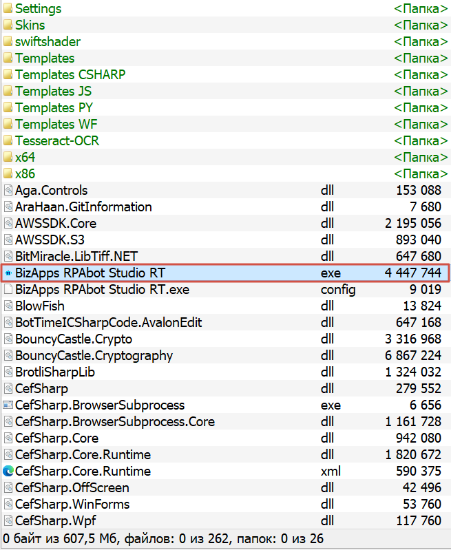
Task: Click the window icon of CefSharp.BrowserSubprocess exe
Action: tap(8, 405)
